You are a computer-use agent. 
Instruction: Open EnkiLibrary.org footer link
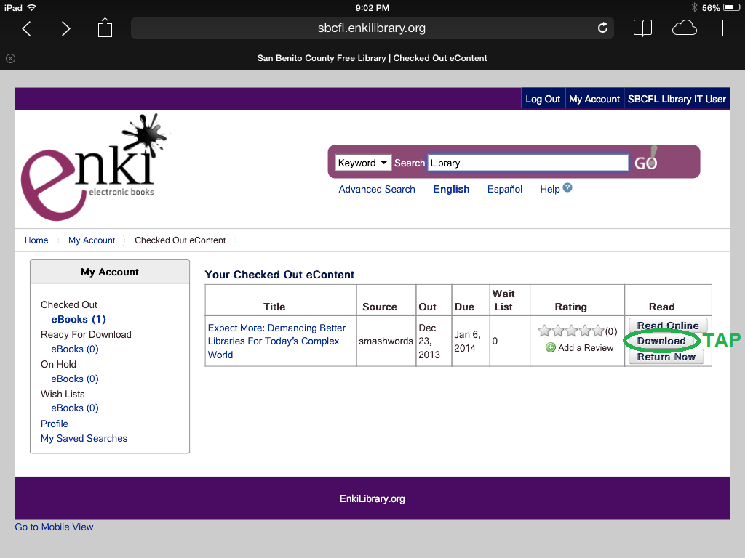[372, 498]
